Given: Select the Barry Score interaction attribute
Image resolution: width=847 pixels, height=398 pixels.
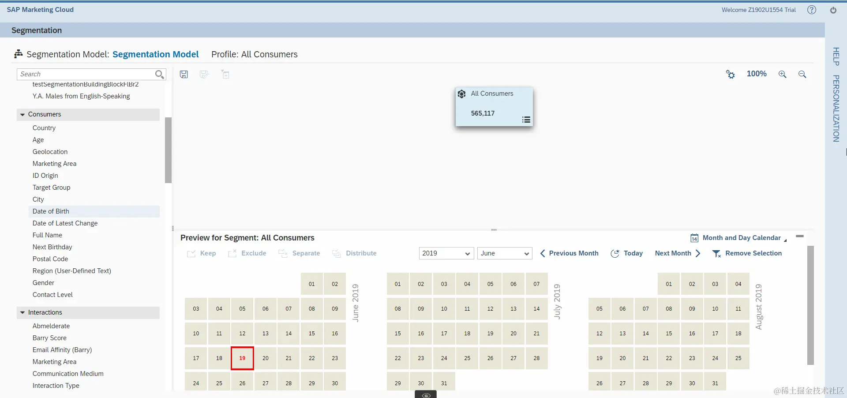Looking at the screenshot, I should 49,338.
